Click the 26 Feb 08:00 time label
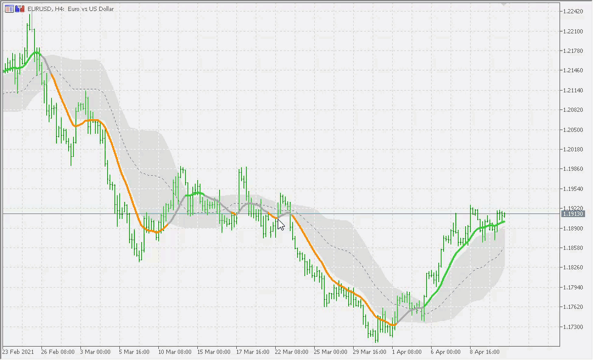The height and width of the screenshot is (360, 593). 57,351
